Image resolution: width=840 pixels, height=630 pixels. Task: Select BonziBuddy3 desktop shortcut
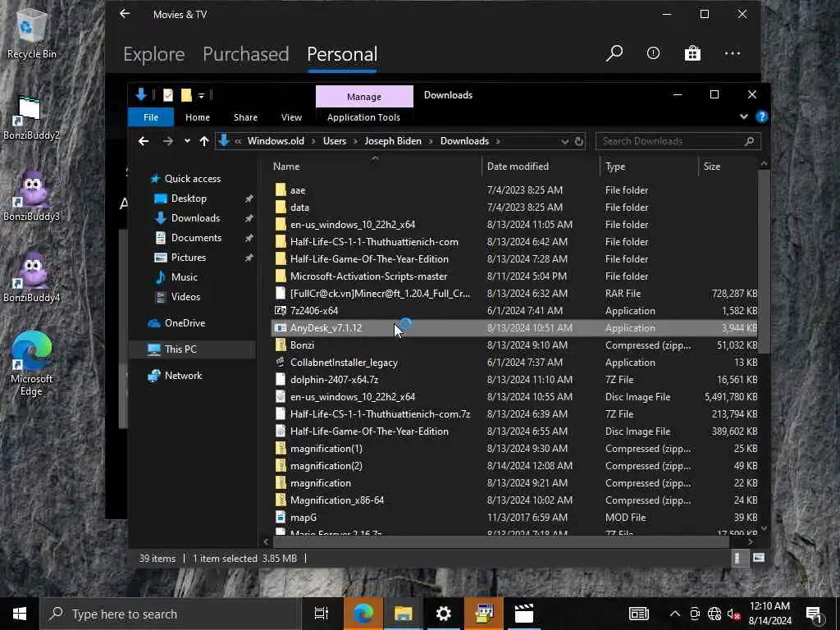[32, 196]
